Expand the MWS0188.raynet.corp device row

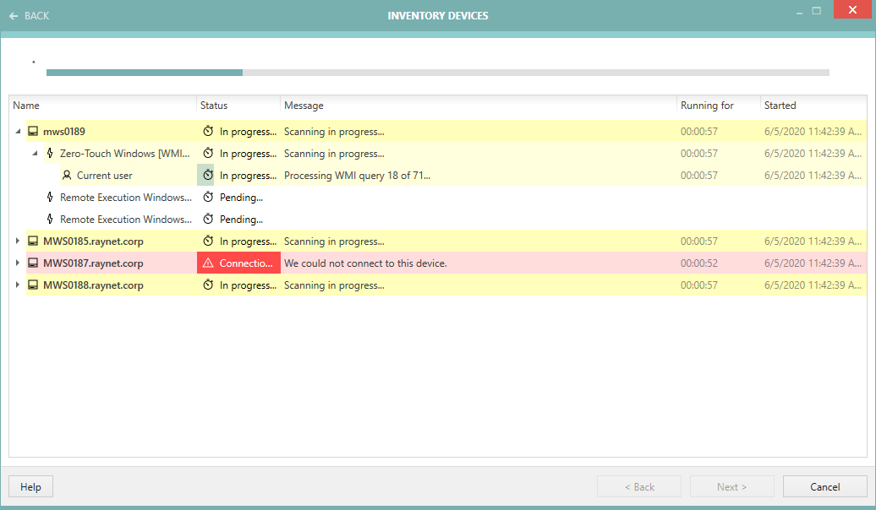point(18,285)
